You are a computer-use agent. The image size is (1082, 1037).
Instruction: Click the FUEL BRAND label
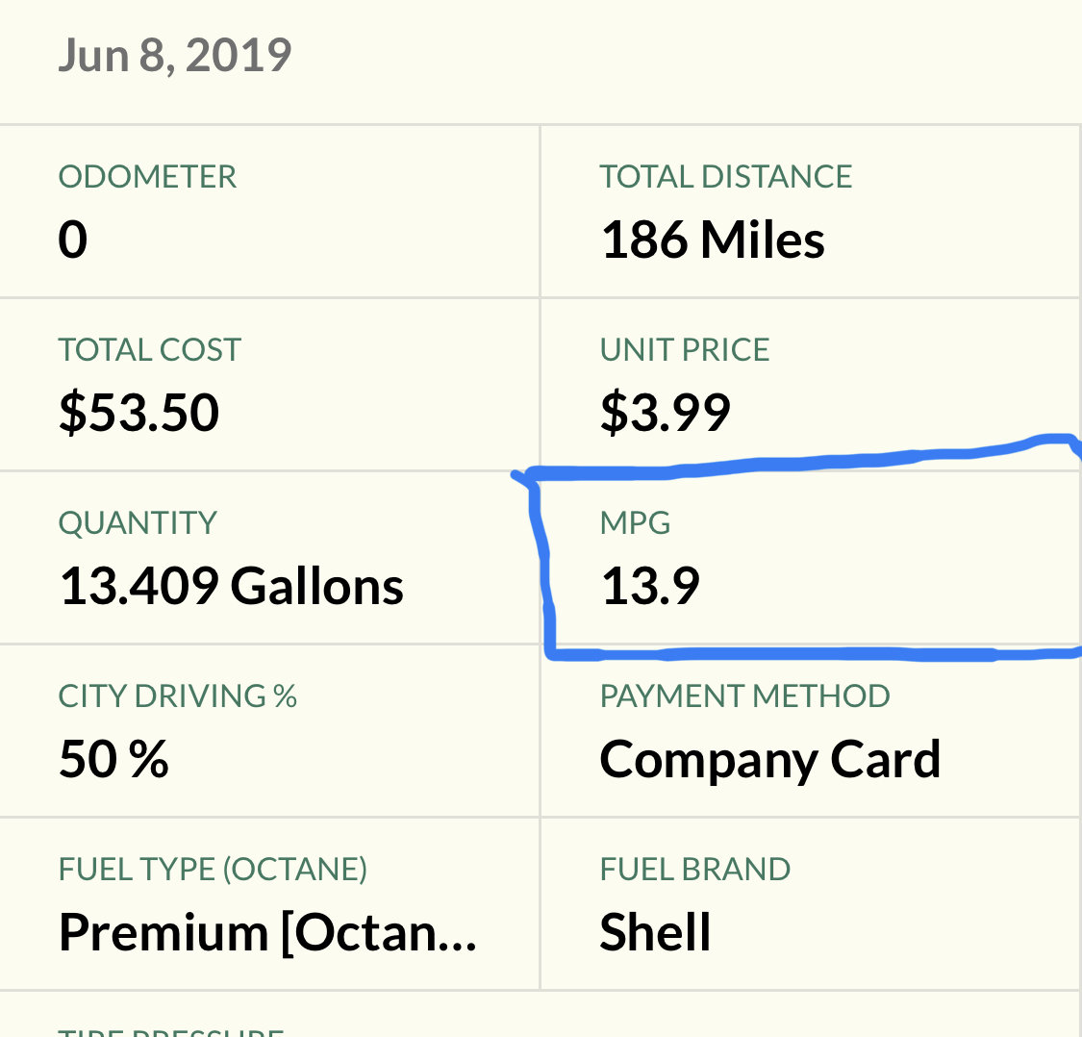[x=694, y=870]
